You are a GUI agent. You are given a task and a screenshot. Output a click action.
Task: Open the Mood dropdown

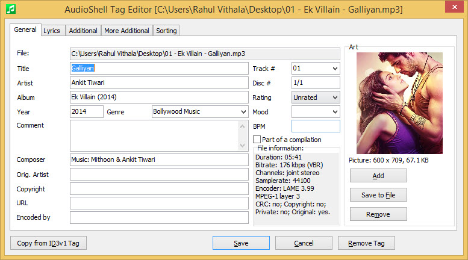tap(316, 112)
